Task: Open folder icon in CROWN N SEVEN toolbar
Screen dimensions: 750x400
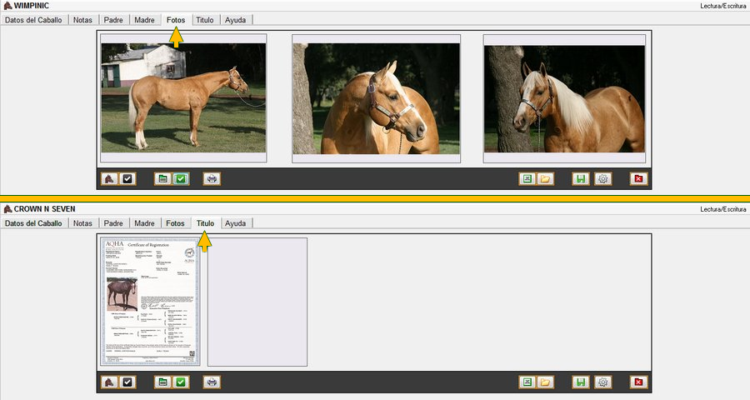Action: coord(545,382)
